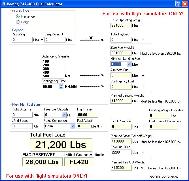Click the highlighted 19000 value text

click(116, 64)
